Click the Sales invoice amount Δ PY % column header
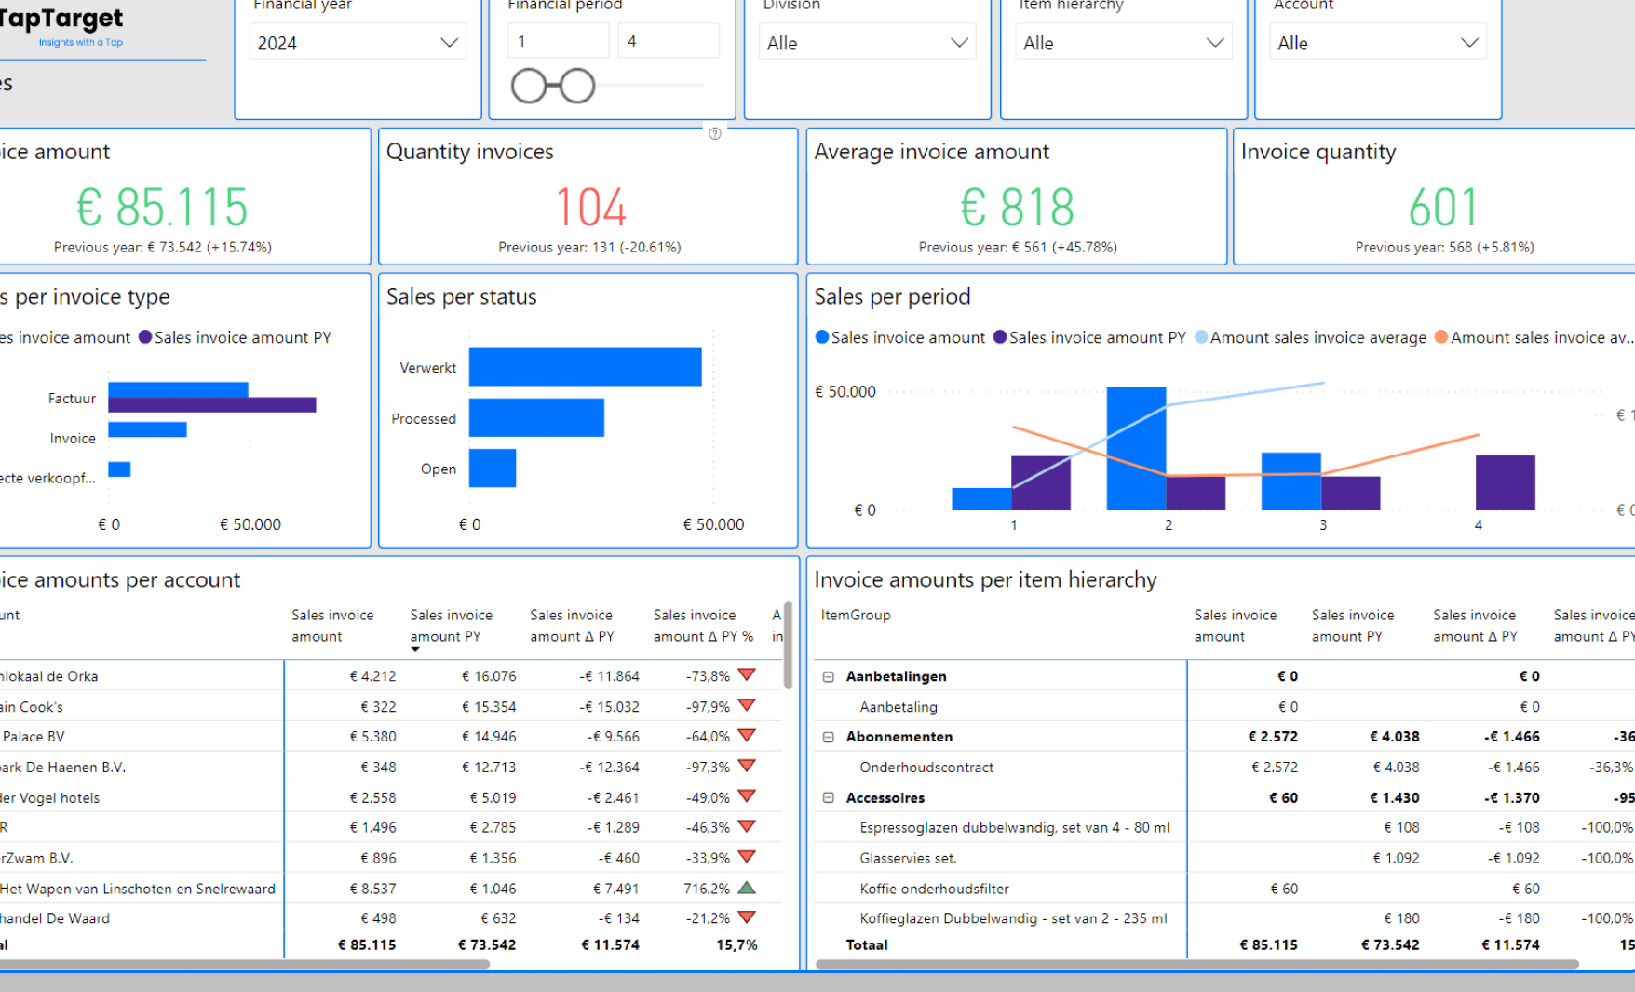 pos(703,626)
